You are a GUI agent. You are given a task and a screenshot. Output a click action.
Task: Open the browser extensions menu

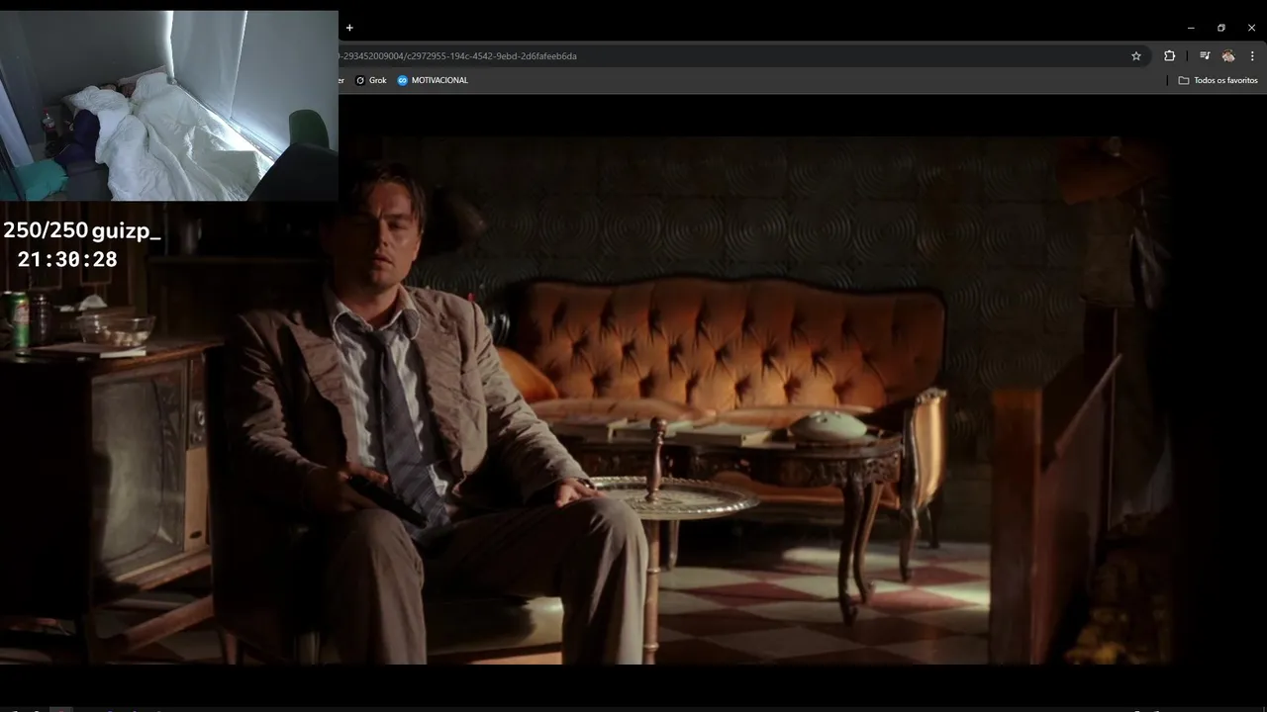point(1169,56)
